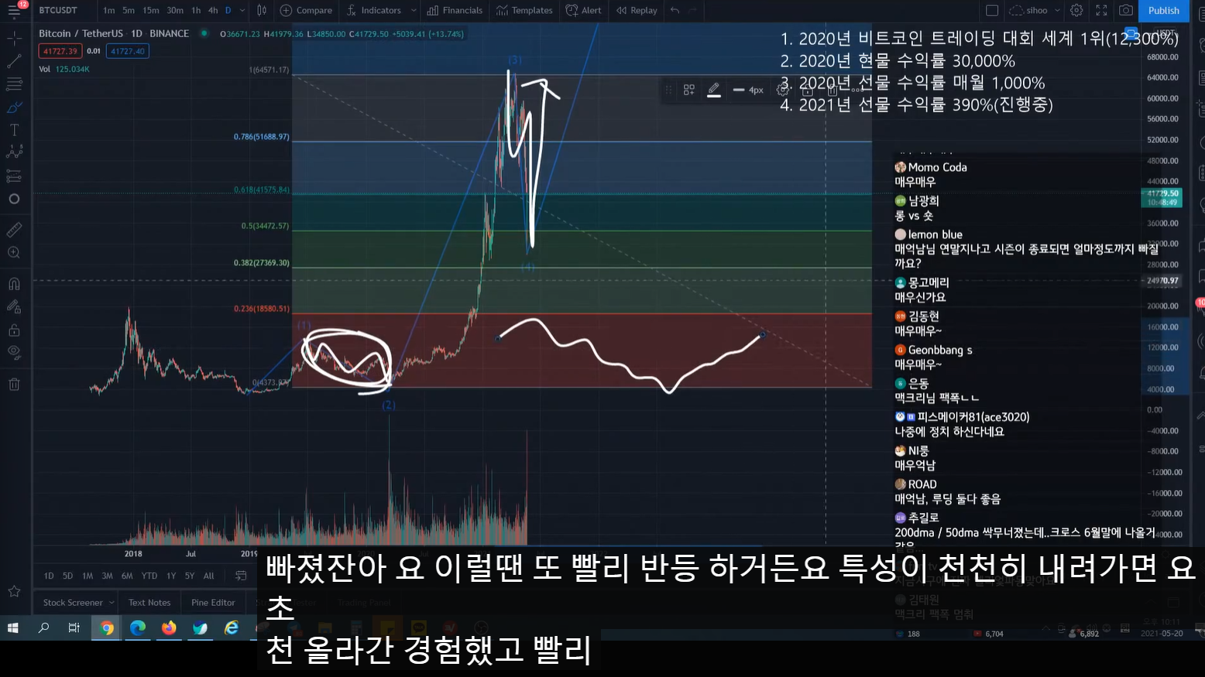1205x677 pixels.
Task: Open the Go to date calendar icon
Action: (241, 576)
